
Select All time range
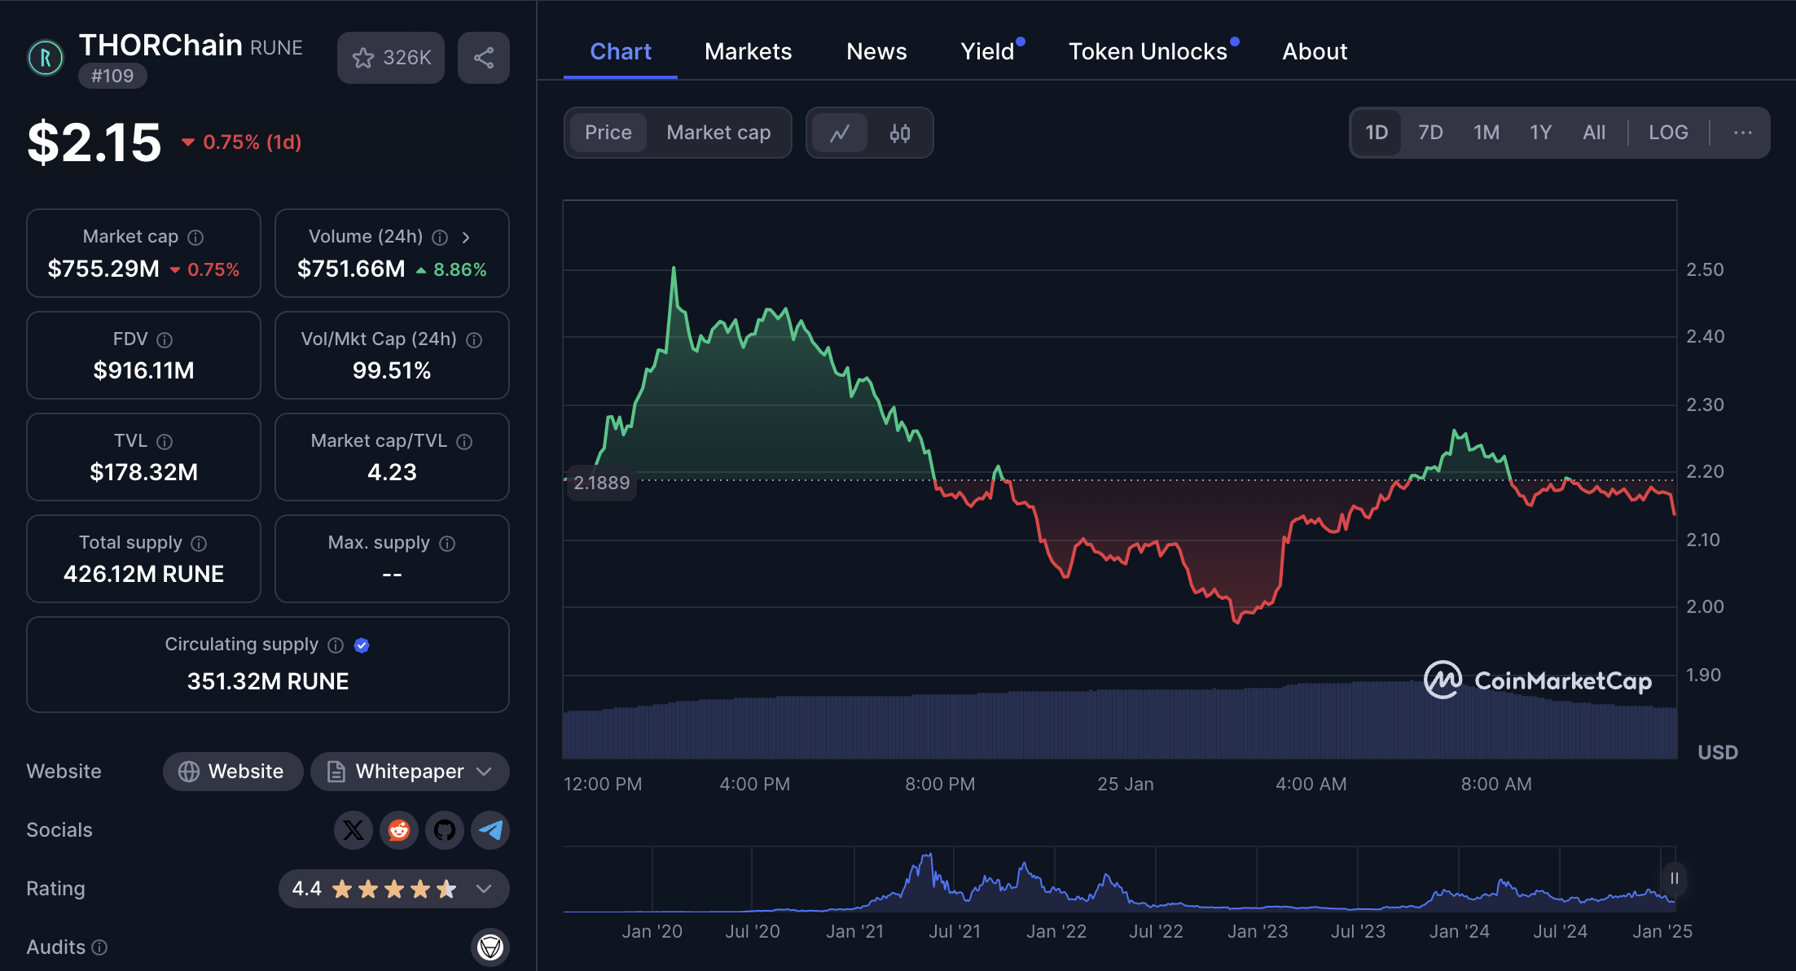pos(1594,133)
